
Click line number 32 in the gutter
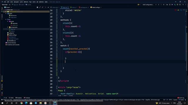pos(51,62)
